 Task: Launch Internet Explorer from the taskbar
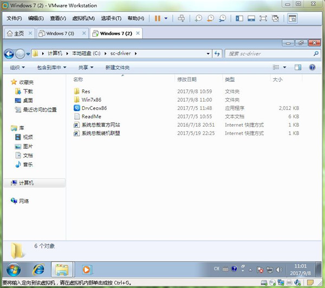(38, 270)
